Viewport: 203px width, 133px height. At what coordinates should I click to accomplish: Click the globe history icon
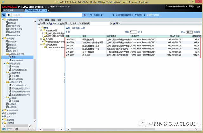coord(9,15)
